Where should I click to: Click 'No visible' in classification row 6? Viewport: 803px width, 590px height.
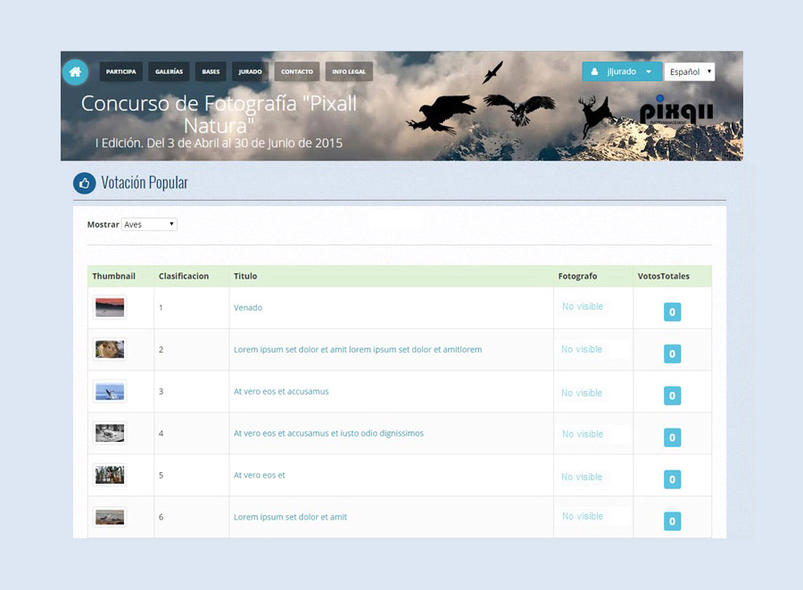(x=583, y=516)
